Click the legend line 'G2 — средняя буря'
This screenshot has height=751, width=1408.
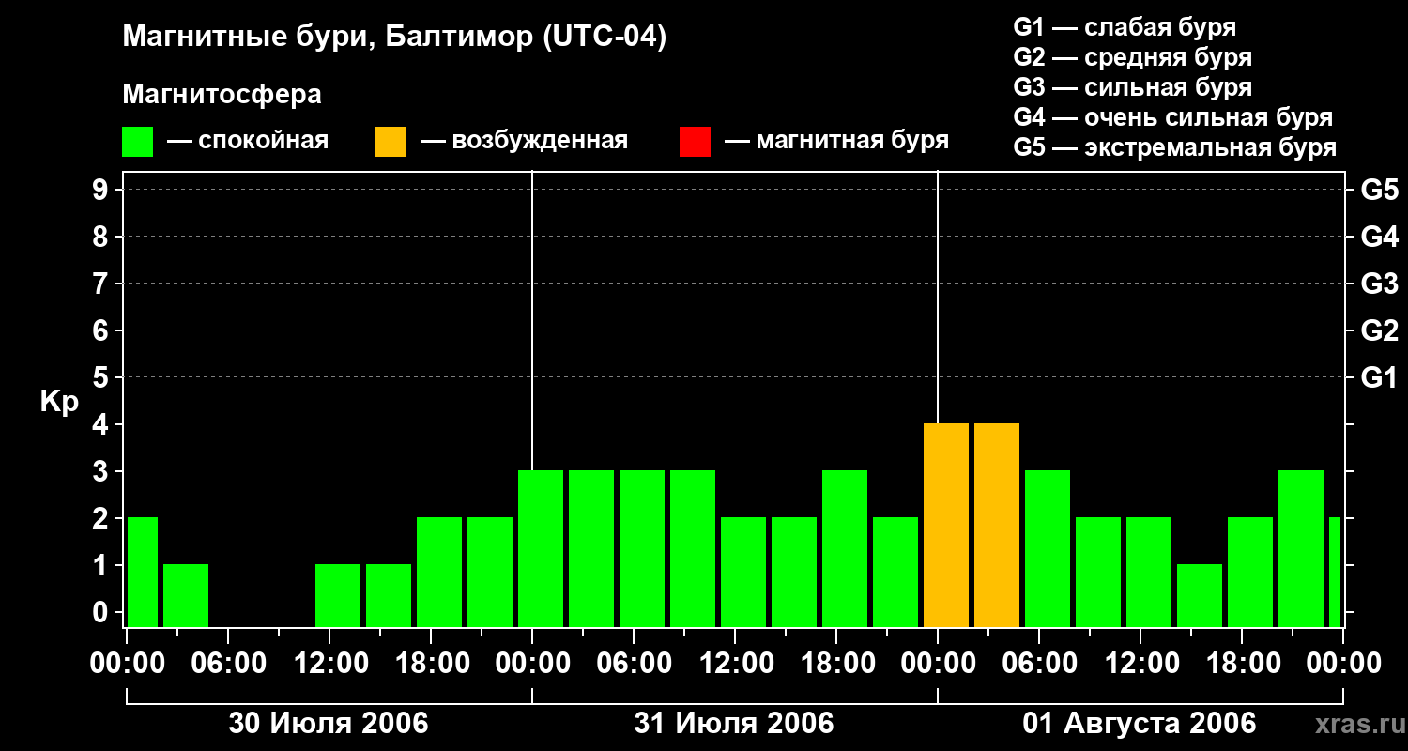(1133, 57)
